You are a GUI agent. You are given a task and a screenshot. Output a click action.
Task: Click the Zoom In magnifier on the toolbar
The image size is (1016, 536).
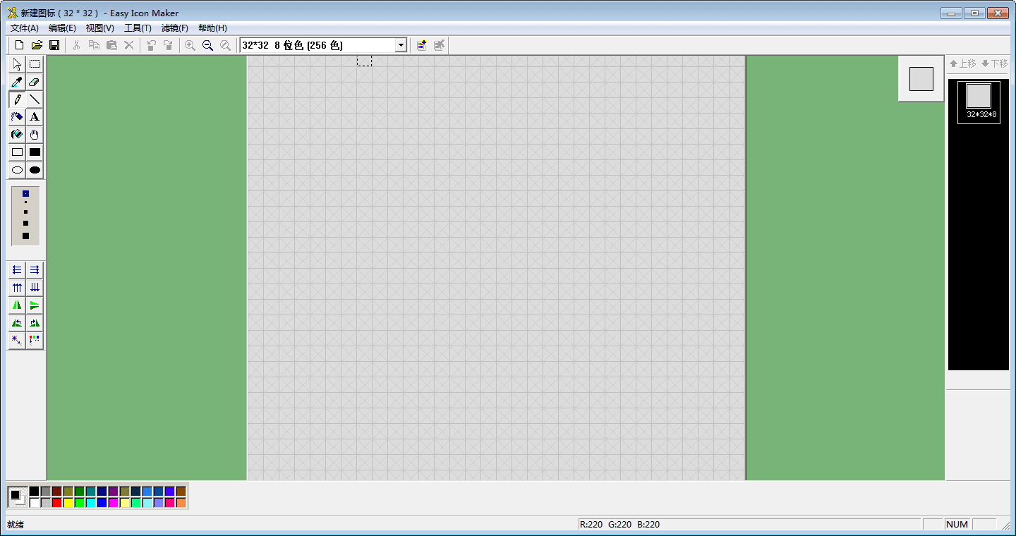(x=190, y=45)
